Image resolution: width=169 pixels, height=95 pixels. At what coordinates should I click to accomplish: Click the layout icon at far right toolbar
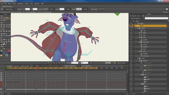coord(167,9)
